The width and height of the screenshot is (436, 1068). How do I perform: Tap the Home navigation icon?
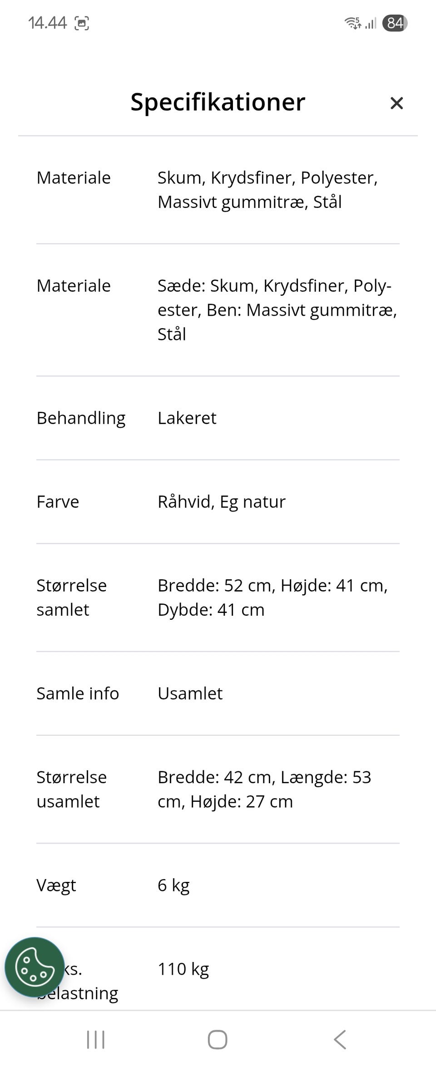click(218, 1039)
